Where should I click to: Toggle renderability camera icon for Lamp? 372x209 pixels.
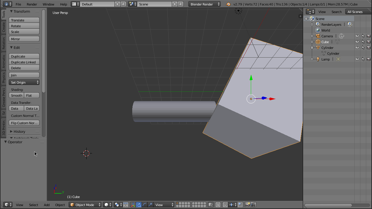pos(369,59)
